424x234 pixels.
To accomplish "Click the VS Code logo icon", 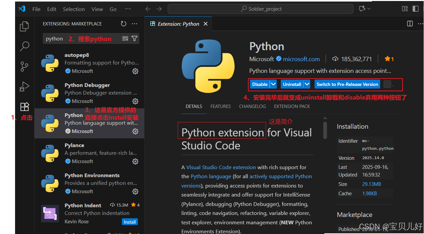I will tap(22, 9).
